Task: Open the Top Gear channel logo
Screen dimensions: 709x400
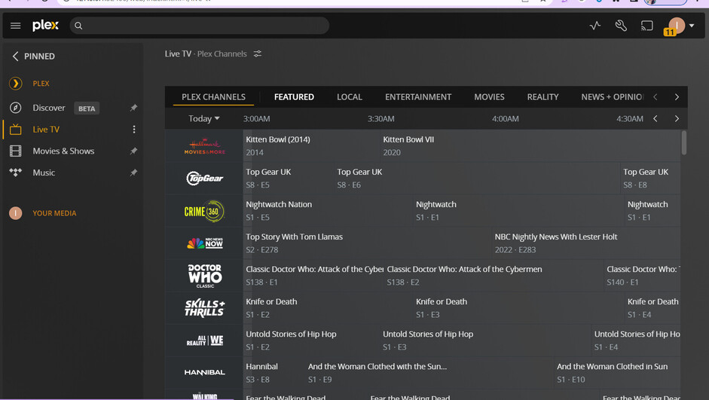Action: pos(204,178)
